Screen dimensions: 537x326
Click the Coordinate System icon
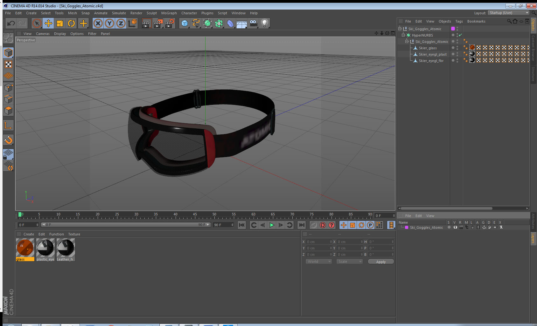(132, 23)
